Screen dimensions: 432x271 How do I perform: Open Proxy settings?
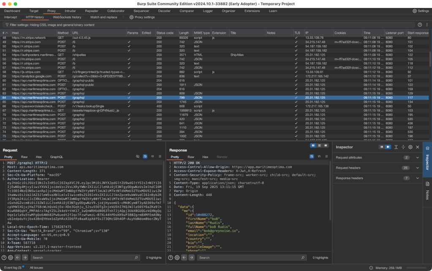[x=142, y=17]
